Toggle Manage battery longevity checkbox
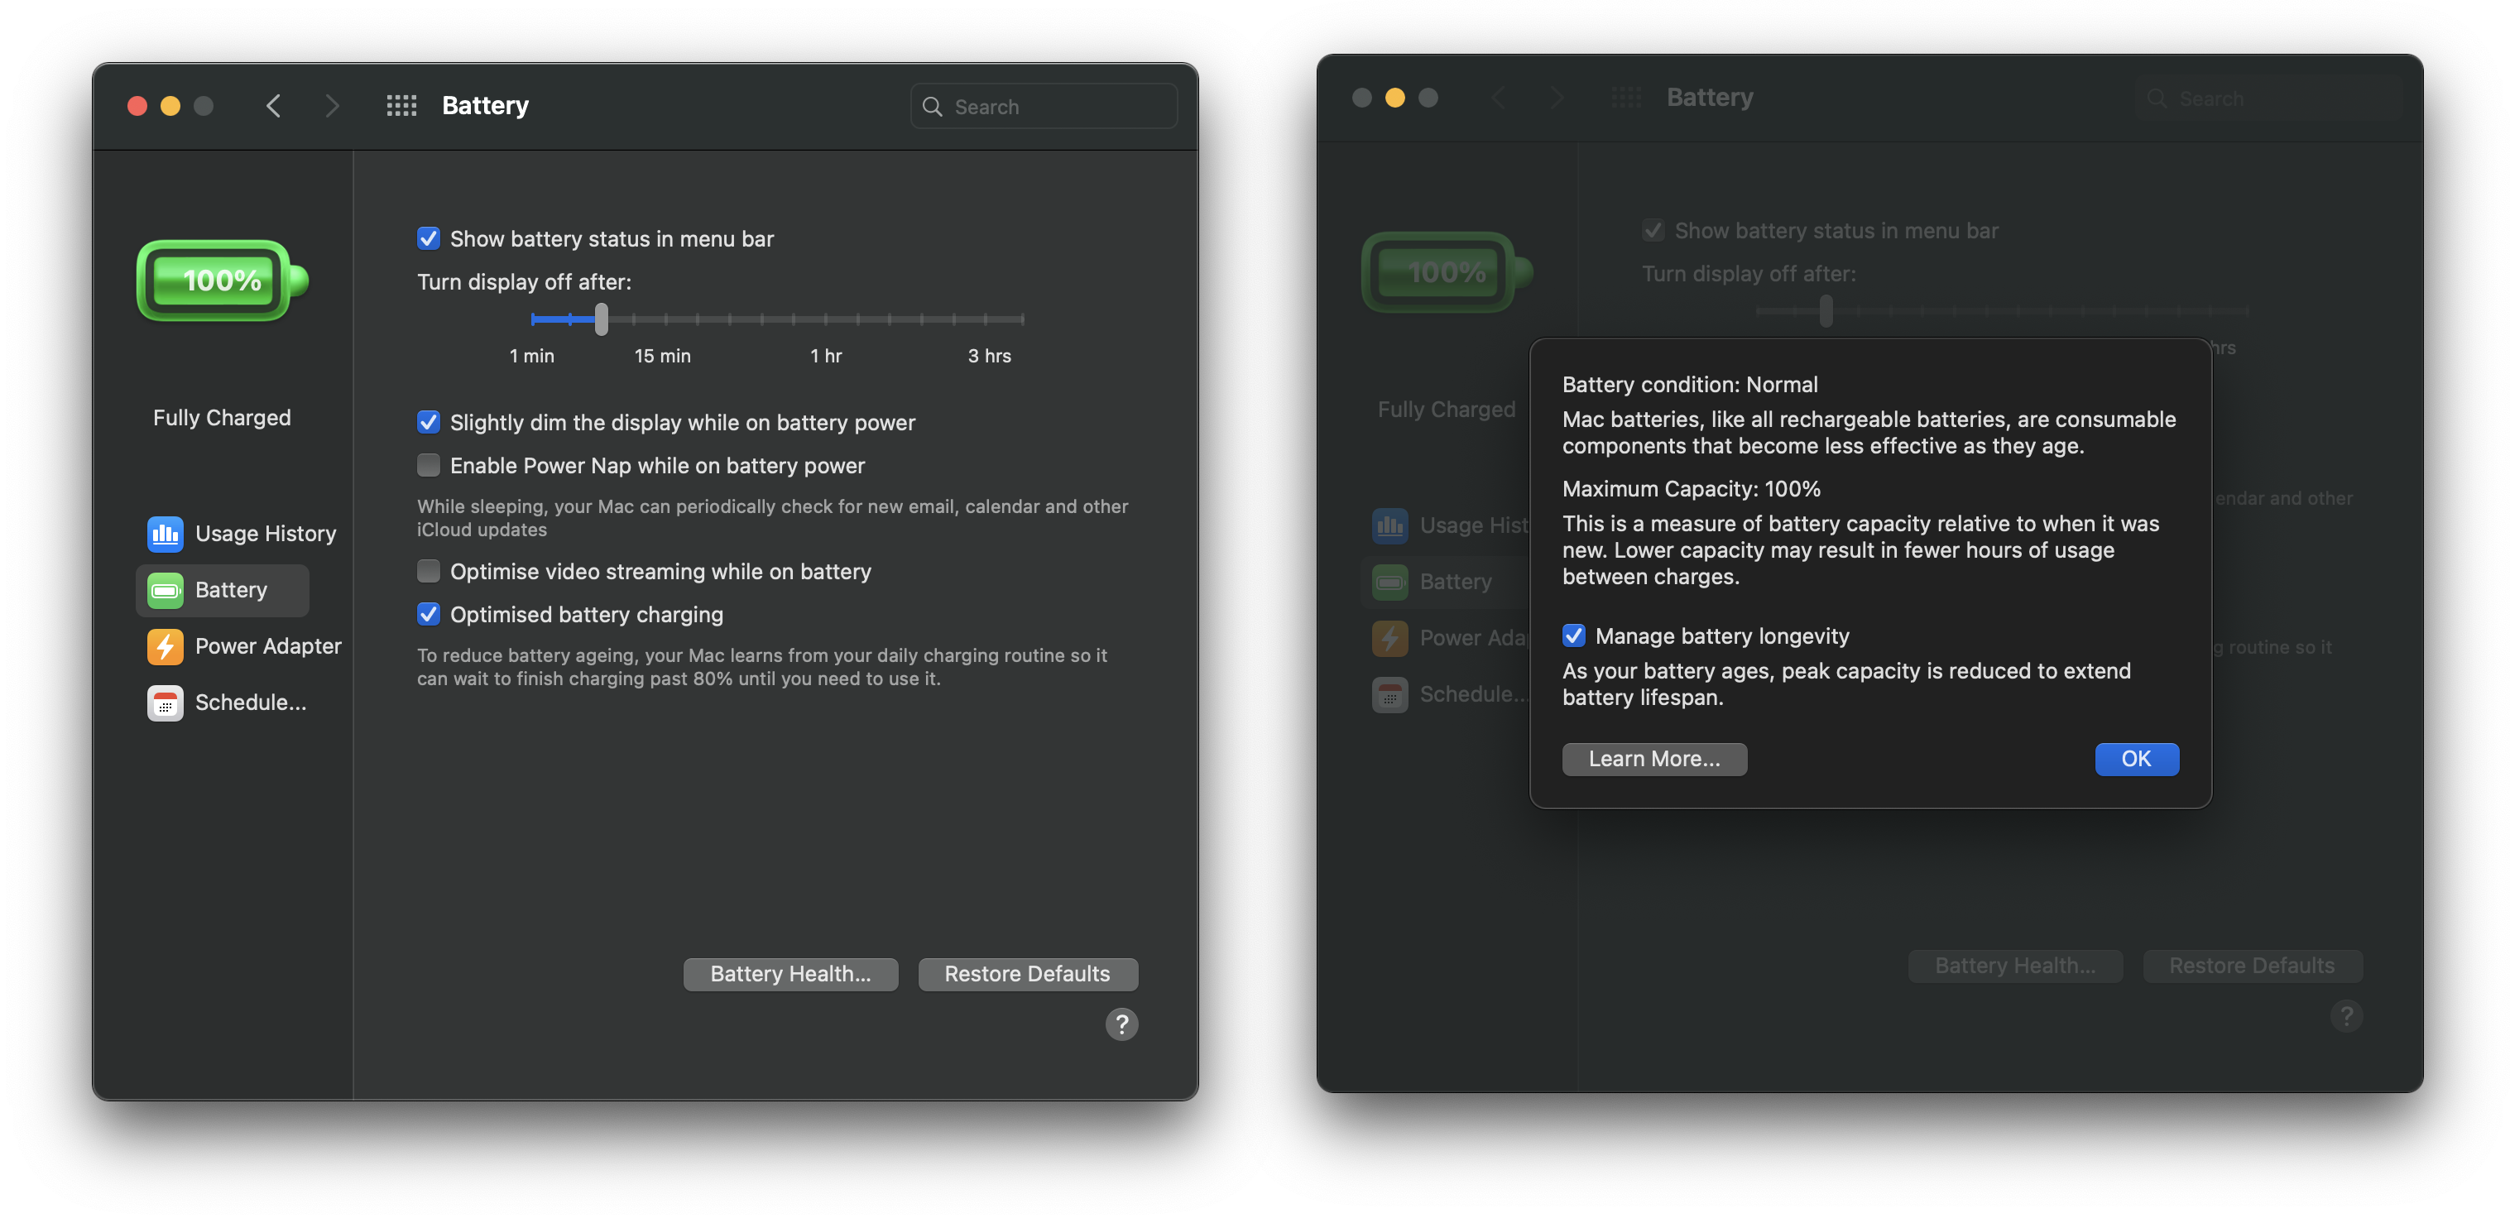Screen dimensions: 2510x1223 pos(1572,635)
